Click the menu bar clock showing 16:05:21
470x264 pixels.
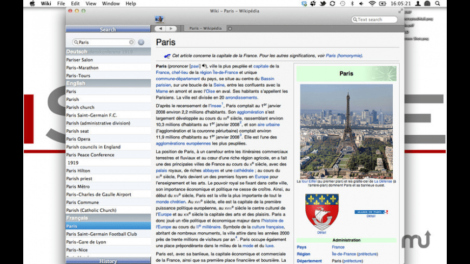[x=400, y=4]
